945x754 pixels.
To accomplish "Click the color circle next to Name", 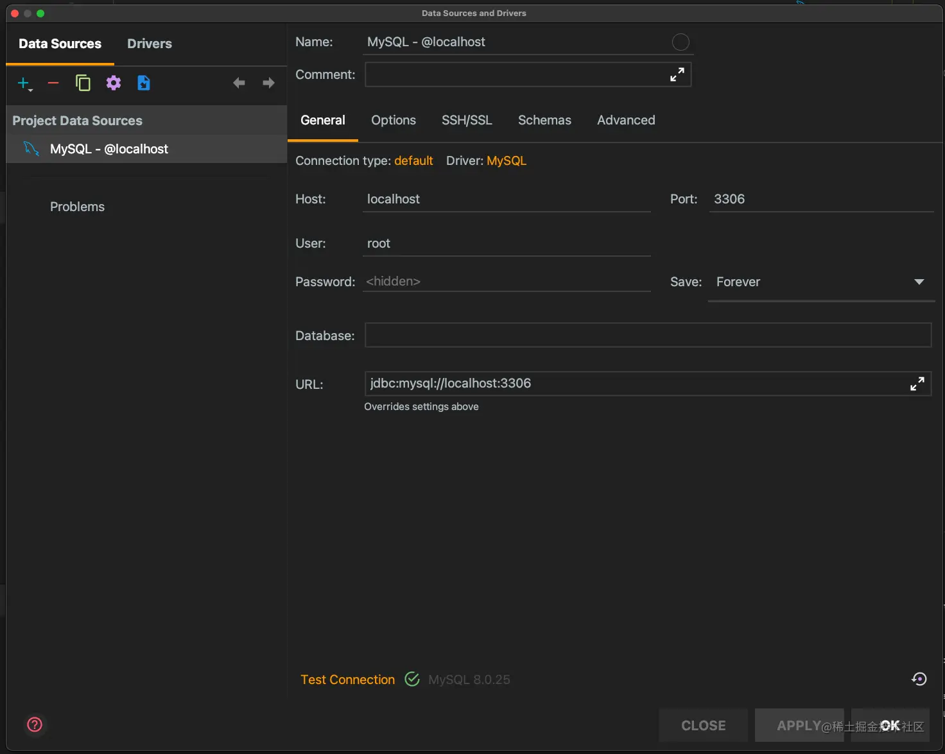I will pos(681,42).
